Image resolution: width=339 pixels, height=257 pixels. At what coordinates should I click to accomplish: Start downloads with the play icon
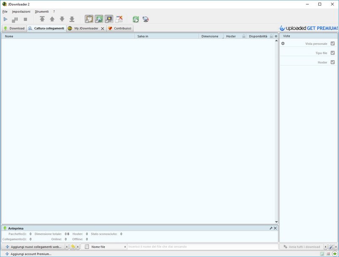point(6,19)
